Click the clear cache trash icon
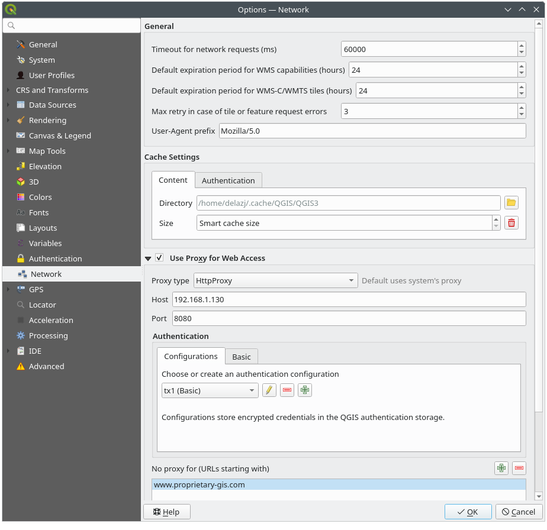547x530 pixels. pyautogui.click(x=511, y=223)
